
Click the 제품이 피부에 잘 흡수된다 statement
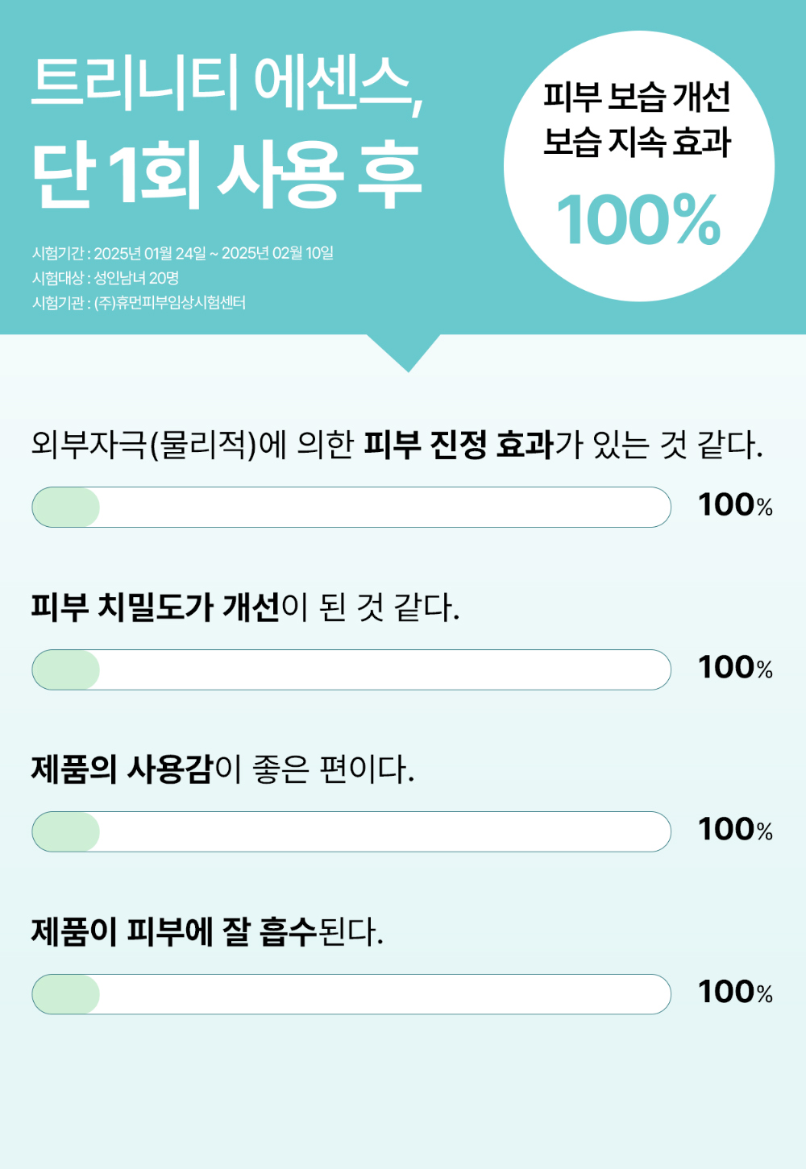[x=207, y=931]
